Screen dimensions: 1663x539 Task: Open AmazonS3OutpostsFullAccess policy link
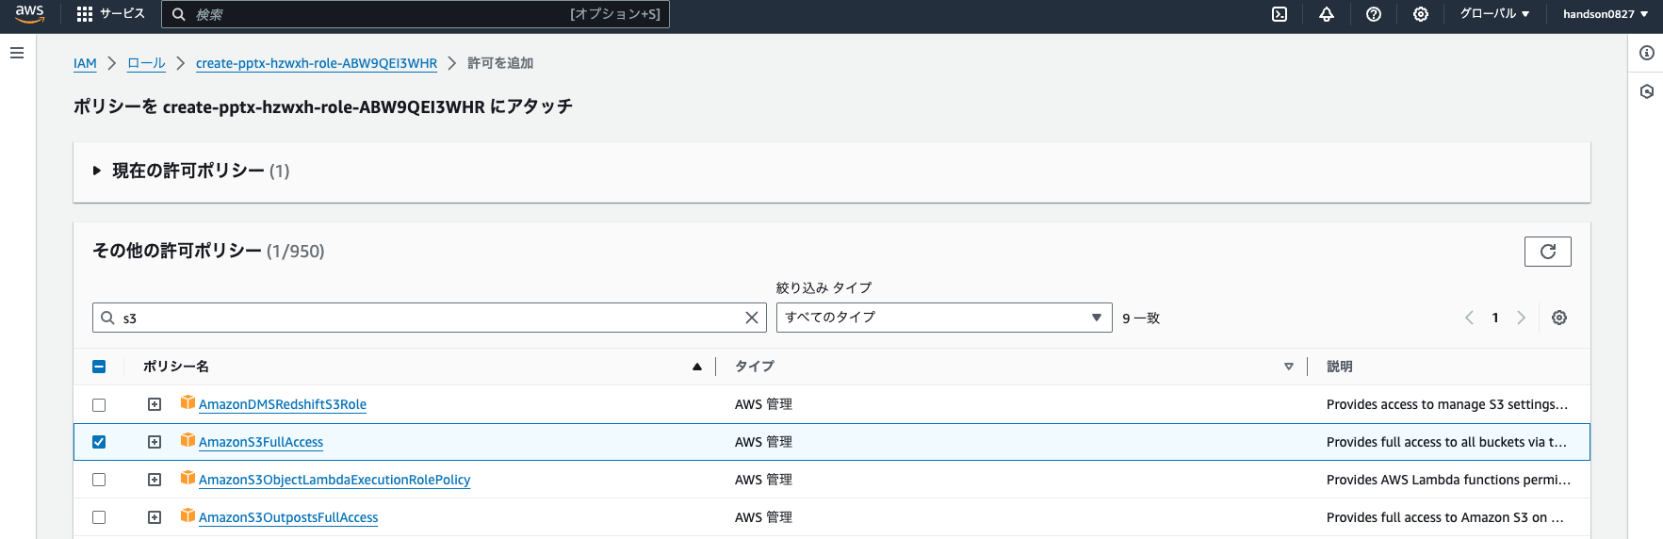(x=288, y=517)
